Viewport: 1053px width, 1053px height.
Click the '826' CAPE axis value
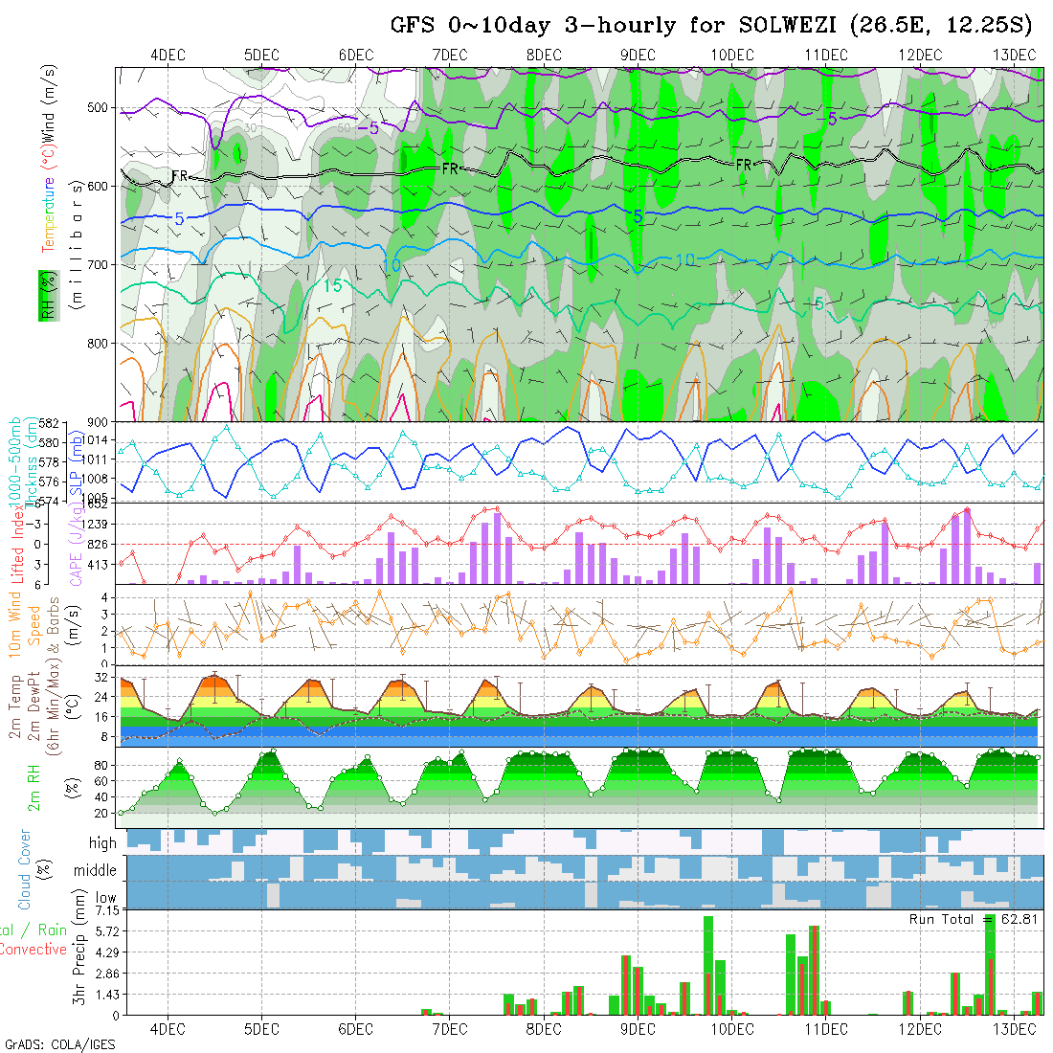coord(98,545)
